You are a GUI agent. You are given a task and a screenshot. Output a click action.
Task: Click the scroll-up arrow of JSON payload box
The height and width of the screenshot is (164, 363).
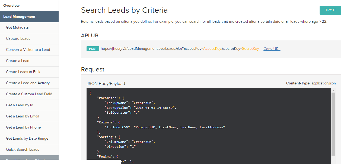(333, 90)
